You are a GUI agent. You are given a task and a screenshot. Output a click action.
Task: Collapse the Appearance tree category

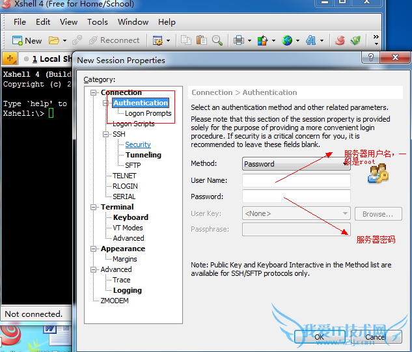pos(94,249)
